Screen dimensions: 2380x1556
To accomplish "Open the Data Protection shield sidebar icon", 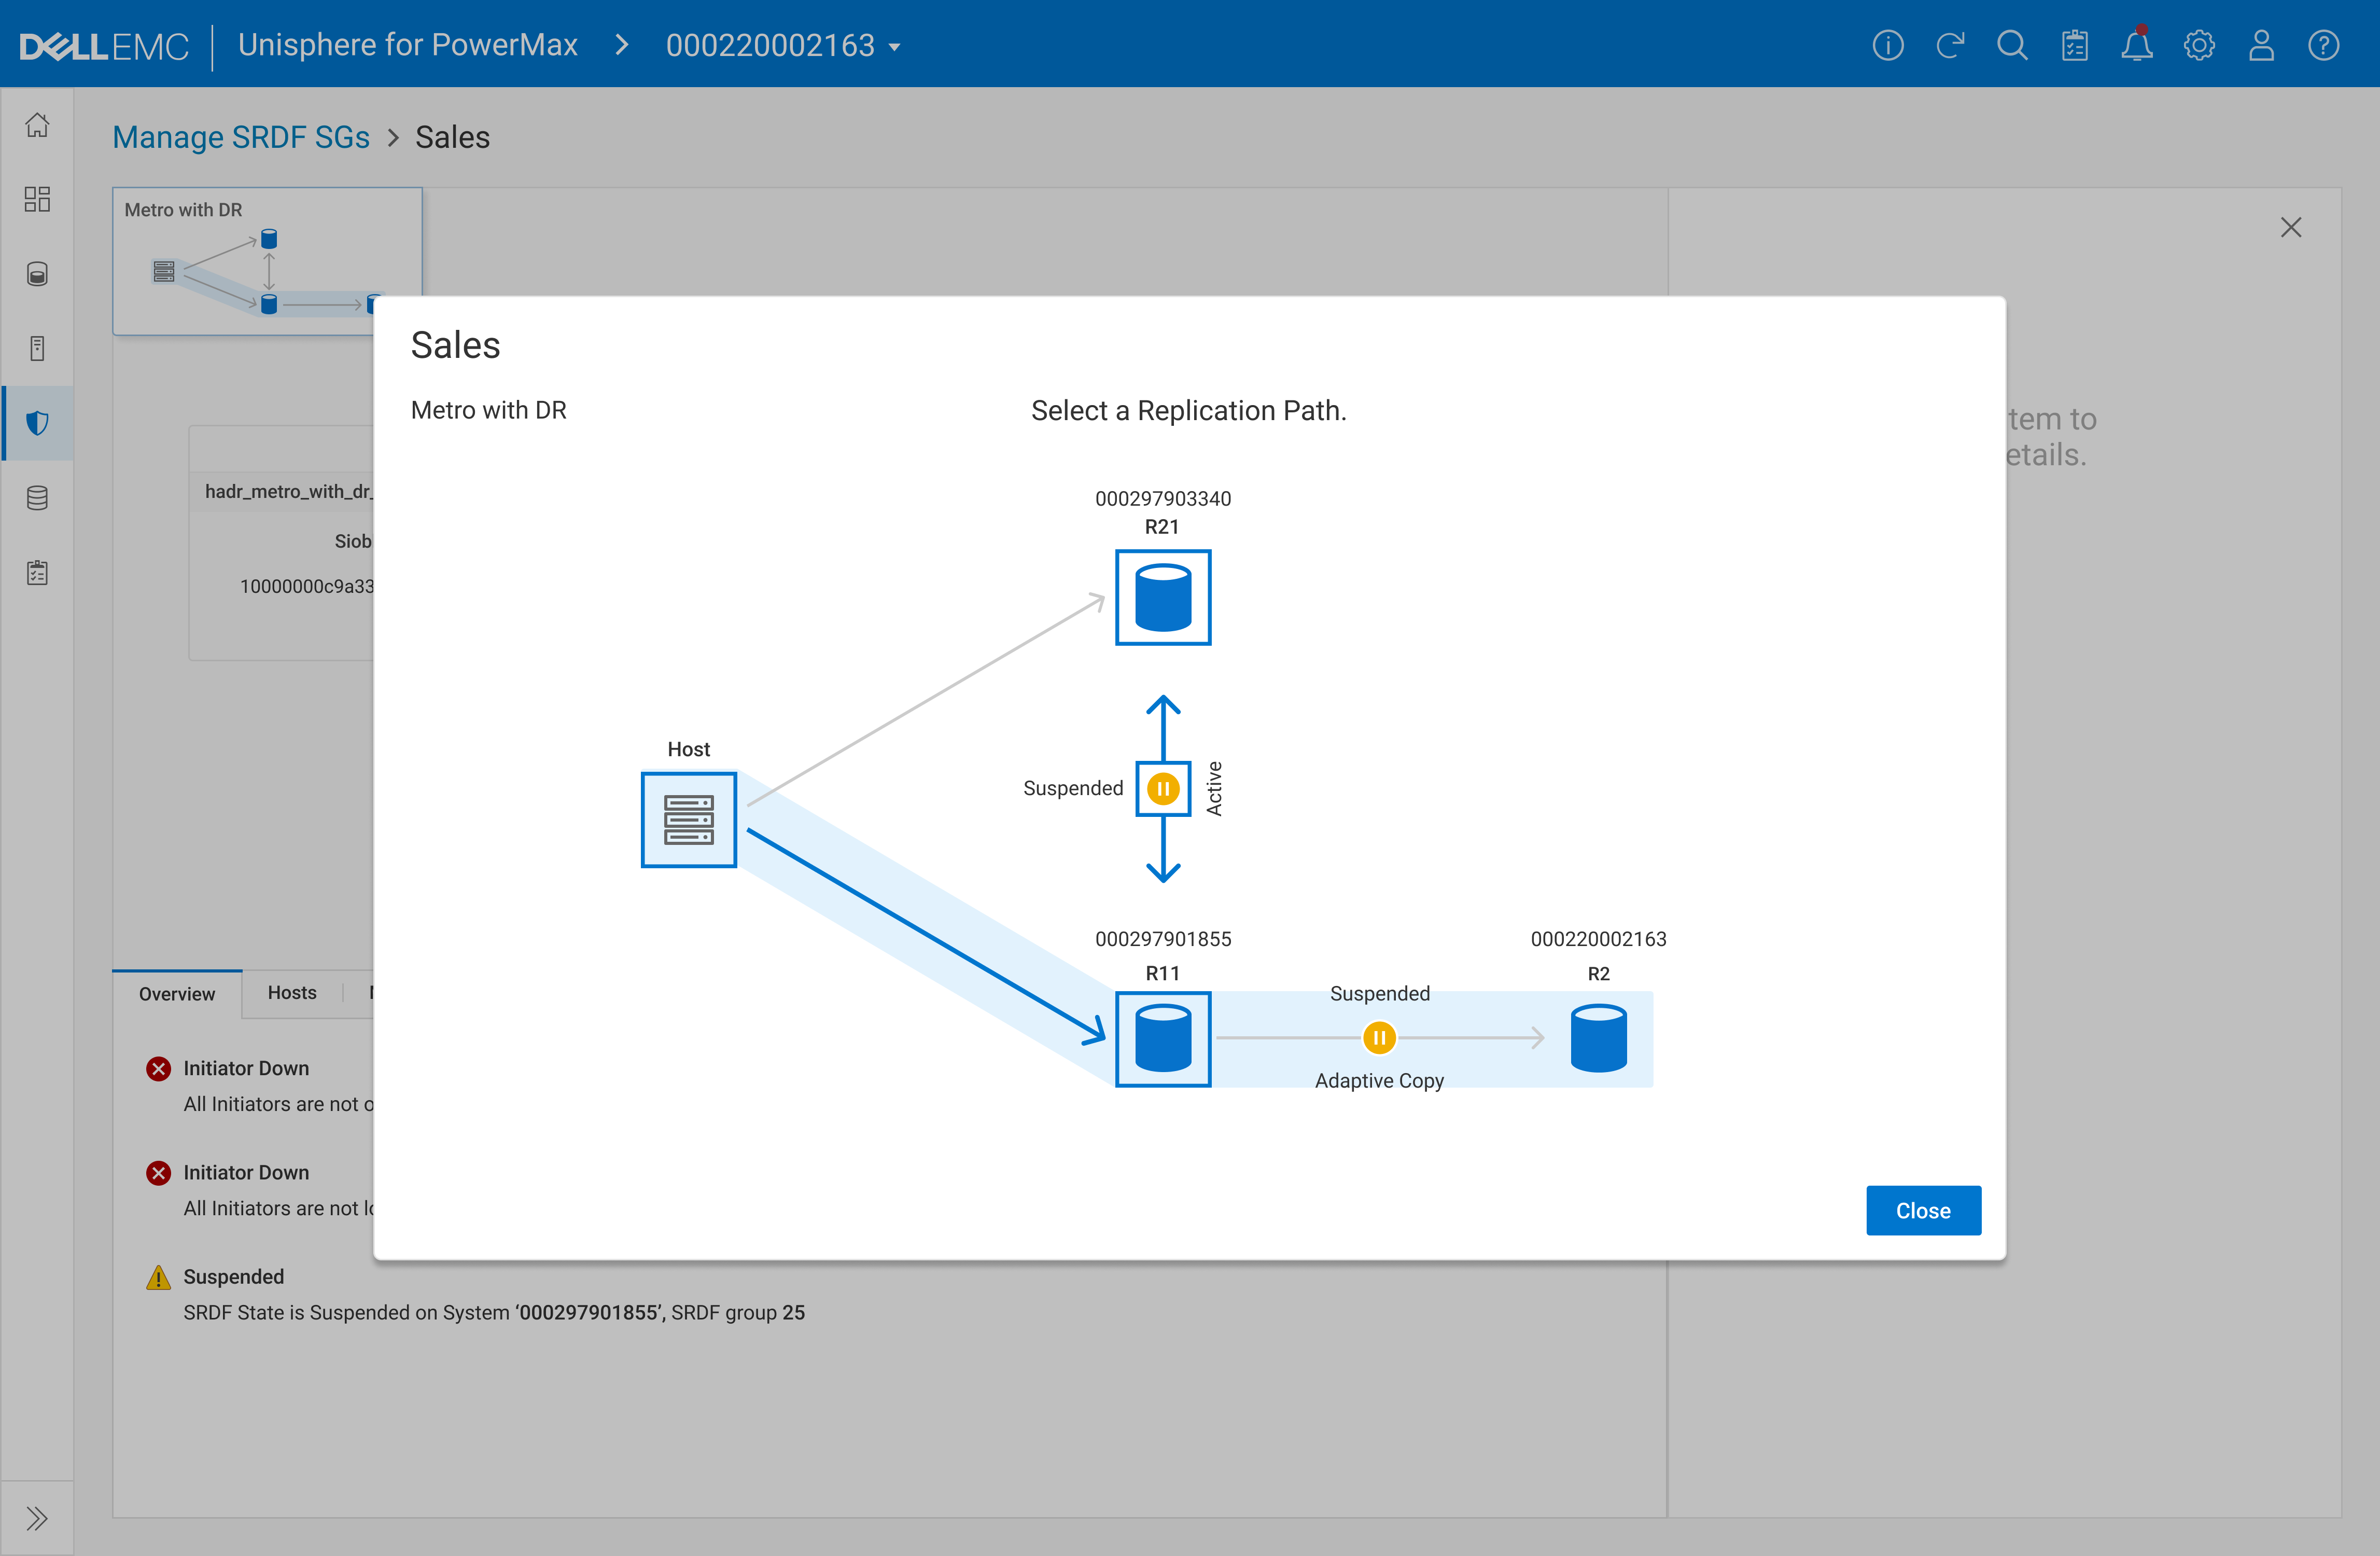I will 37,423.
